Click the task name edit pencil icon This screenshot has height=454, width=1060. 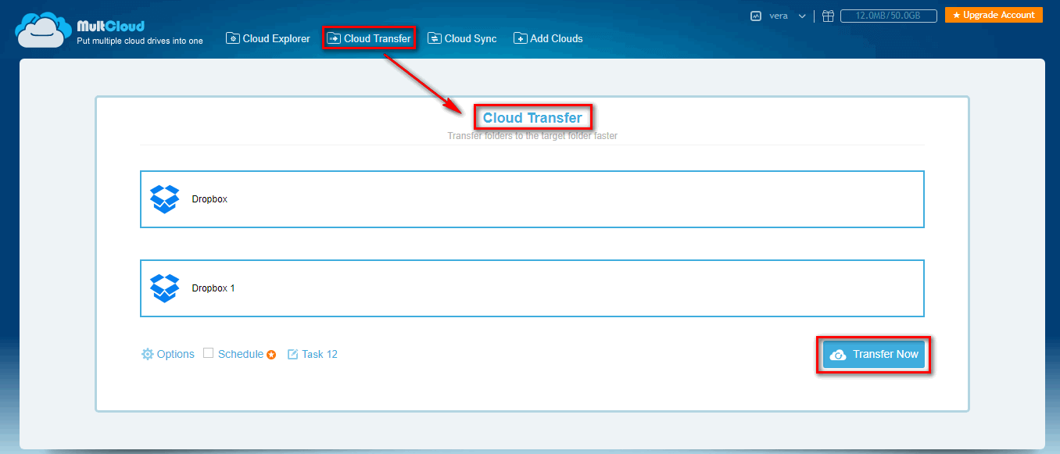(293, 354)
